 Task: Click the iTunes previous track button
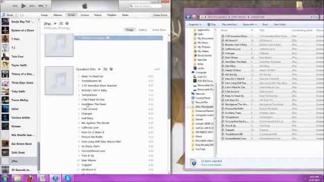click(x=15, y=6)
